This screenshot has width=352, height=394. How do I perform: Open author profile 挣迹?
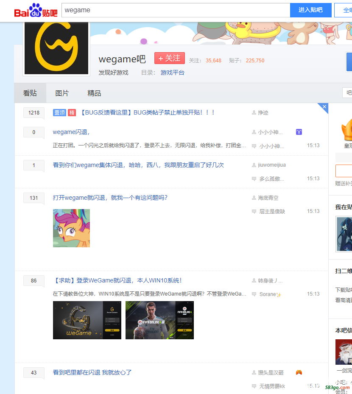point(263,112)
